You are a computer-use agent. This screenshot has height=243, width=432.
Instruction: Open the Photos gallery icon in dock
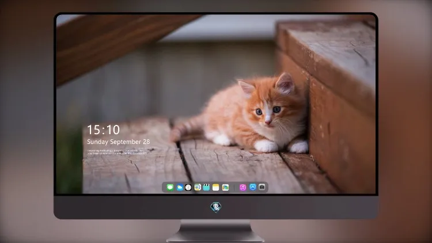point(225,187)
